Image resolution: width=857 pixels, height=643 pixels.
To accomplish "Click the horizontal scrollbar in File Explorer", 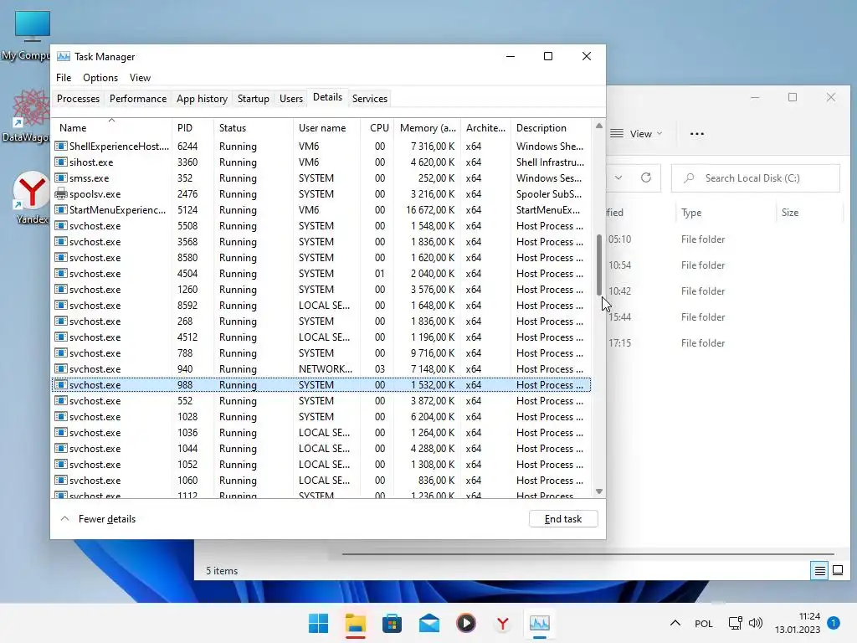I will (x=588, y=554).
